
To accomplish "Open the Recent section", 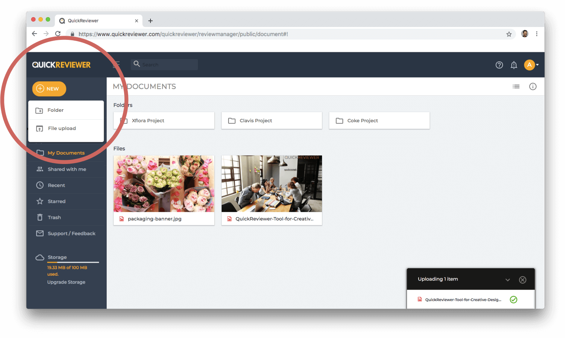I will [x=56, y=185].
